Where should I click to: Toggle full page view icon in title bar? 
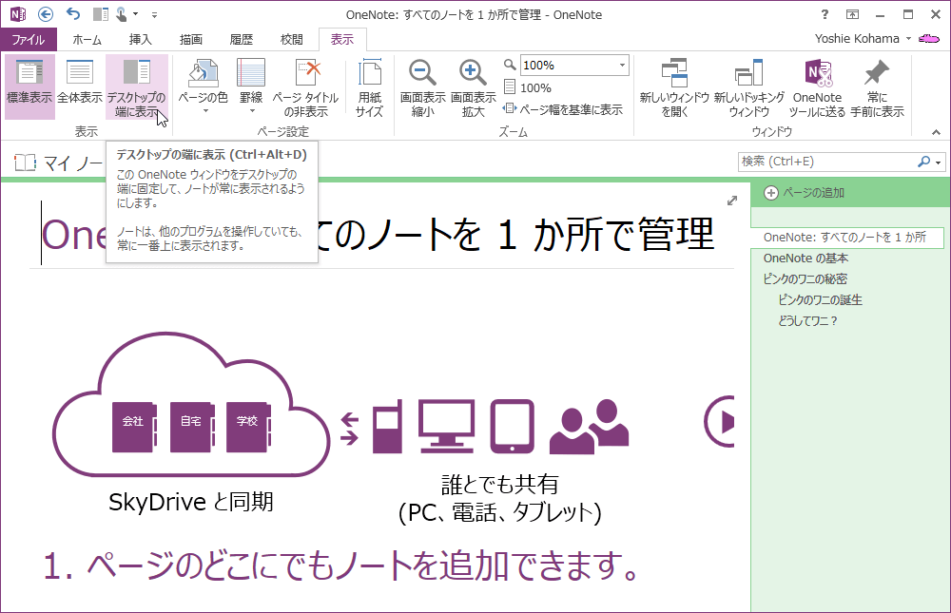click(x=853, y=14)
